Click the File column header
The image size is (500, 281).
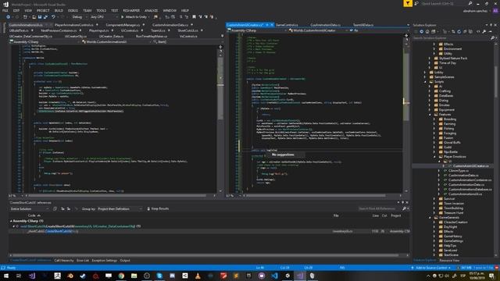336,215
